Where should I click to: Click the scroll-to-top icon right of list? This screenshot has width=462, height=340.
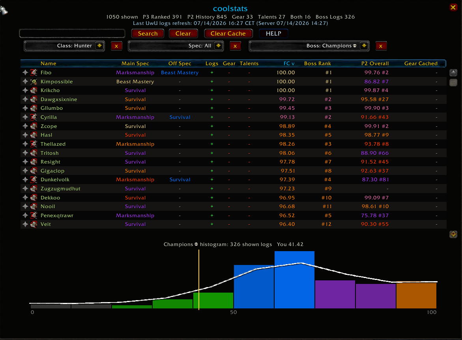point(453,73)
